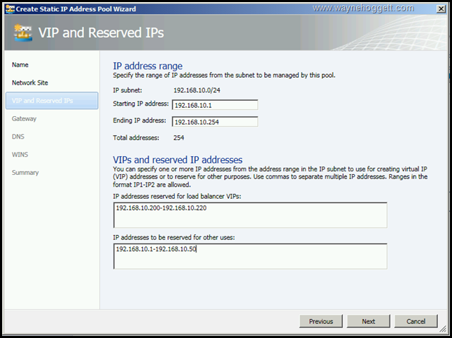Open the Network Site step
The image size is (452, 338).
(x=30, y=83)
